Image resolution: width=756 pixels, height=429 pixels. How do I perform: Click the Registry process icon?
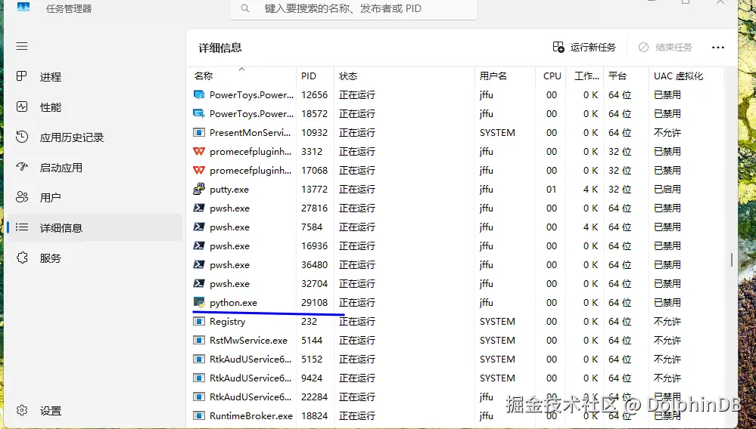tap(198, 321)
